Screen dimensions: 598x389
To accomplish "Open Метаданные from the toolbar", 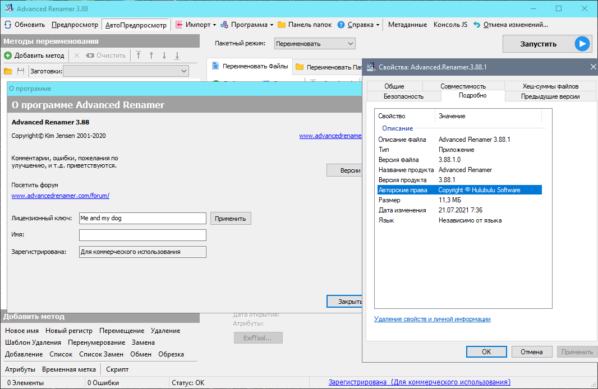I will point(407,25).
